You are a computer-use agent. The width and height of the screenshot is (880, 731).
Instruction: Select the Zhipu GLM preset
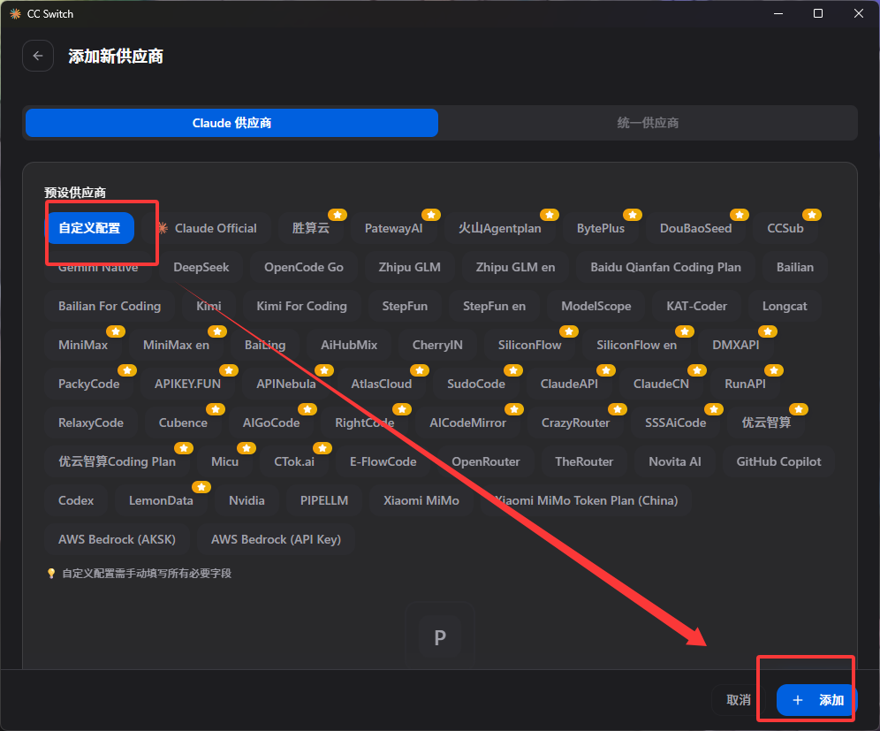click(x=410, y=267)
